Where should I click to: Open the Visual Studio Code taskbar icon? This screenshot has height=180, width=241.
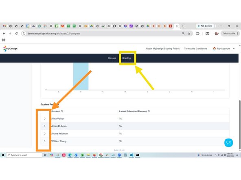pyautogui.click(x=131, y=155)
